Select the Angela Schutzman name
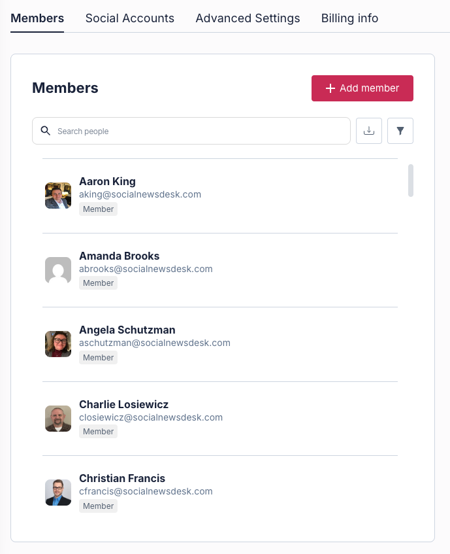The image size is (450, 554). coord(127,330)
